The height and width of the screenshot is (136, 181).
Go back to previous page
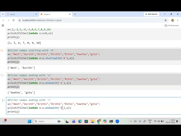3,20
